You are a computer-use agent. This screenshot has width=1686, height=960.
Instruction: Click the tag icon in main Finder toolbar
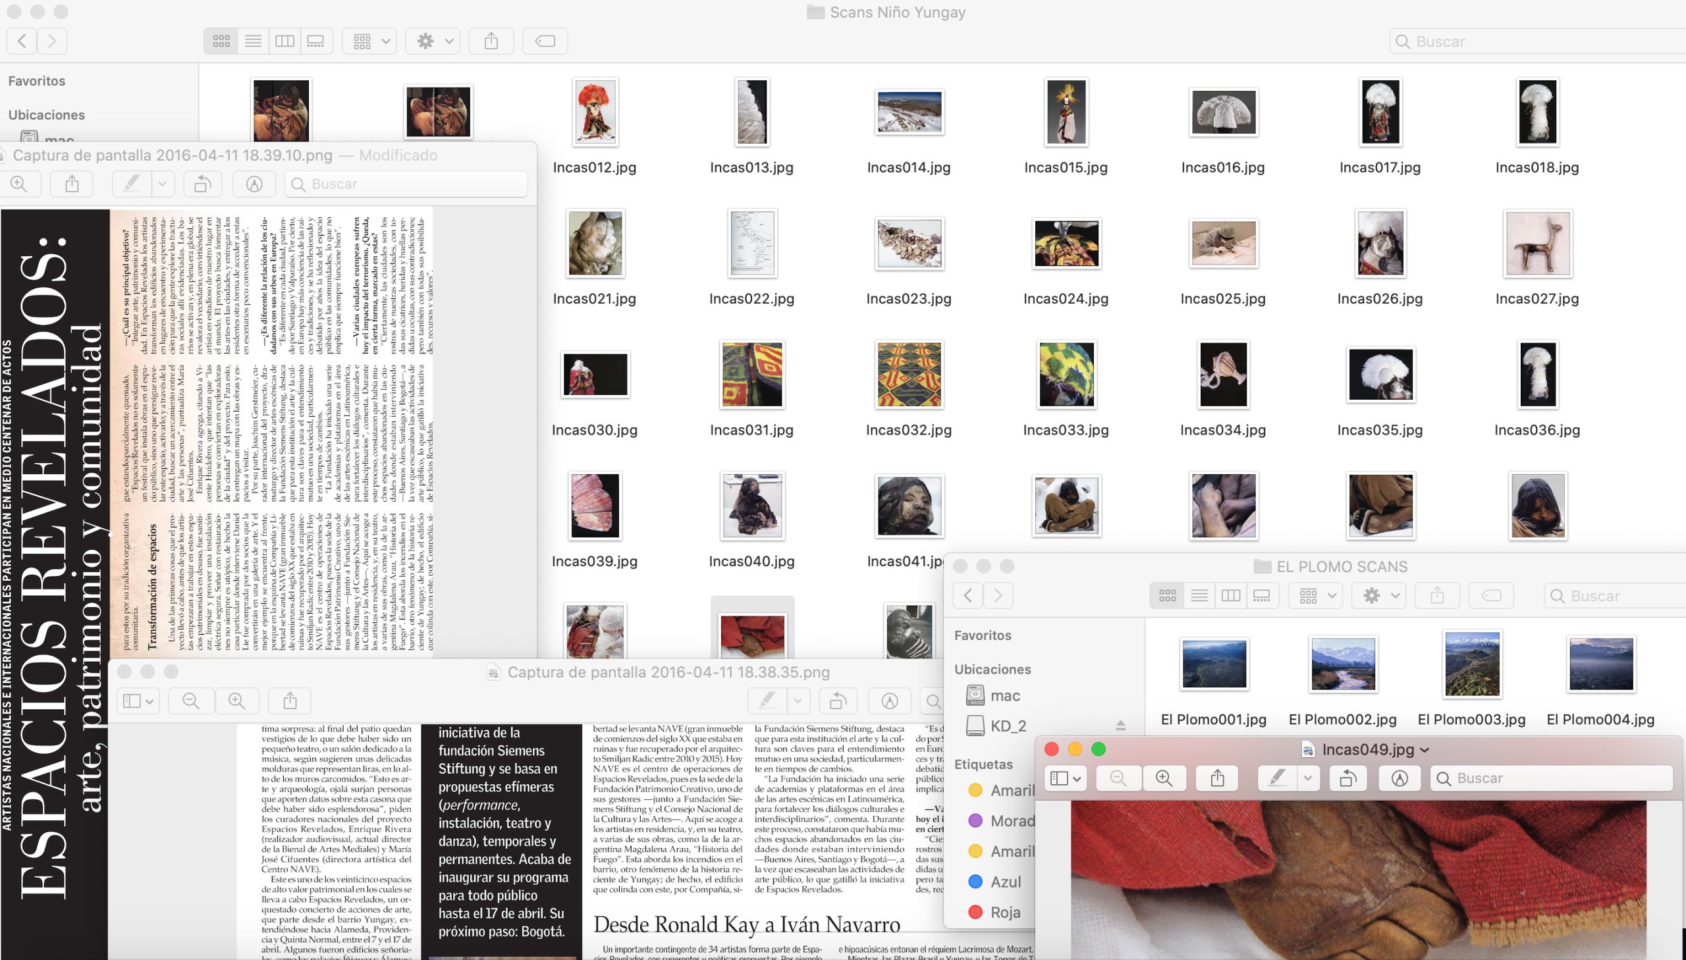(x=545, y=41)
